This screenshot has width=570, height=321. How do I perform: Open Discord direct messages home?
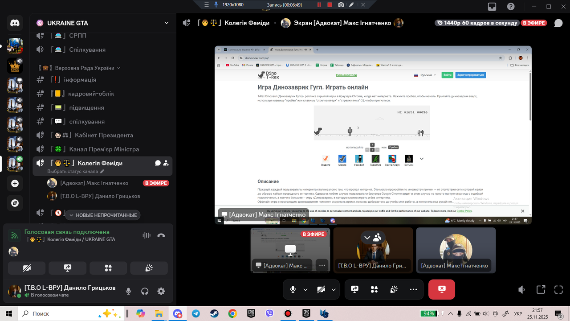(15, 23)
